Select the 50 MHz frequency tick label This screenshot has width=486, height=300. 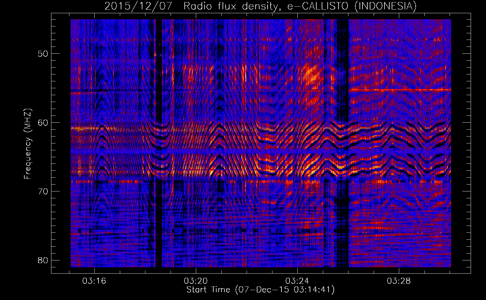(x=43, y=54)
